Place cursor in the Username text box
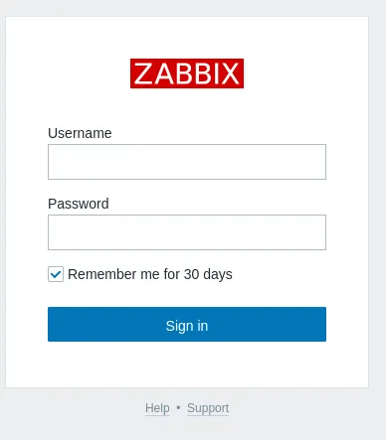The height and width of the screenshot is (440, 386). (x=187, y=162)
